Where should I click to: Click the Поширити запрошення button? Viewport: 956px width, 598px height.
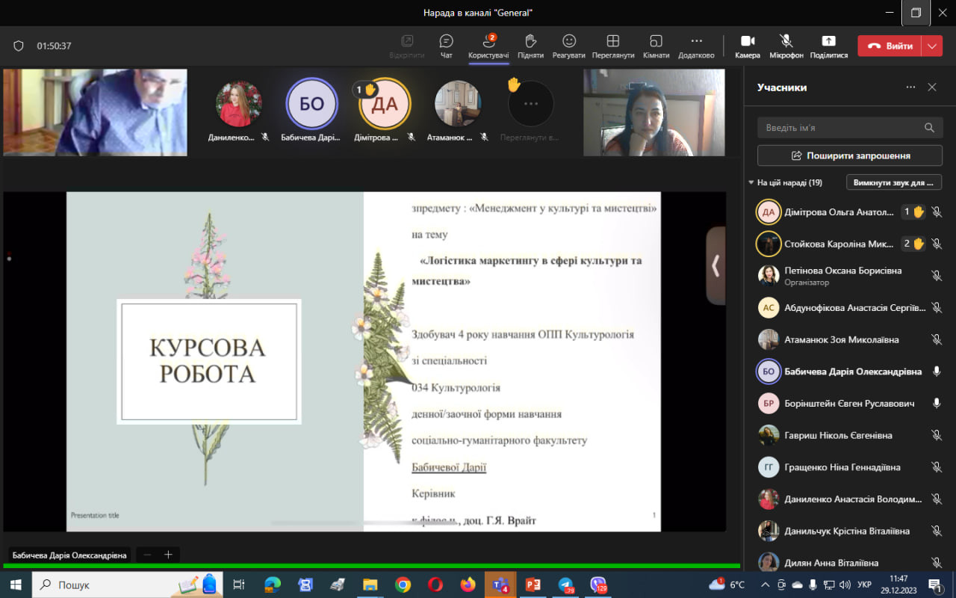(x=850, y=155)
